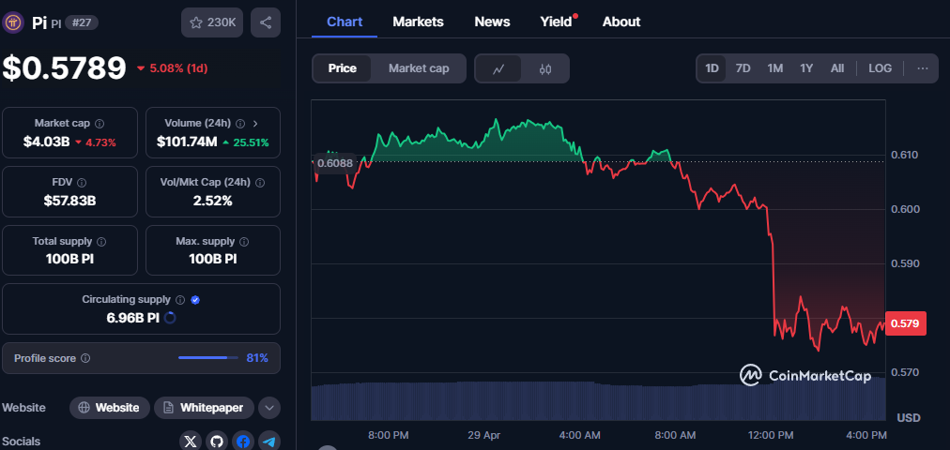The height and width of the screenshot is (450, 950).
Task: Set chart range to 1M
Action: coord(774,68)
